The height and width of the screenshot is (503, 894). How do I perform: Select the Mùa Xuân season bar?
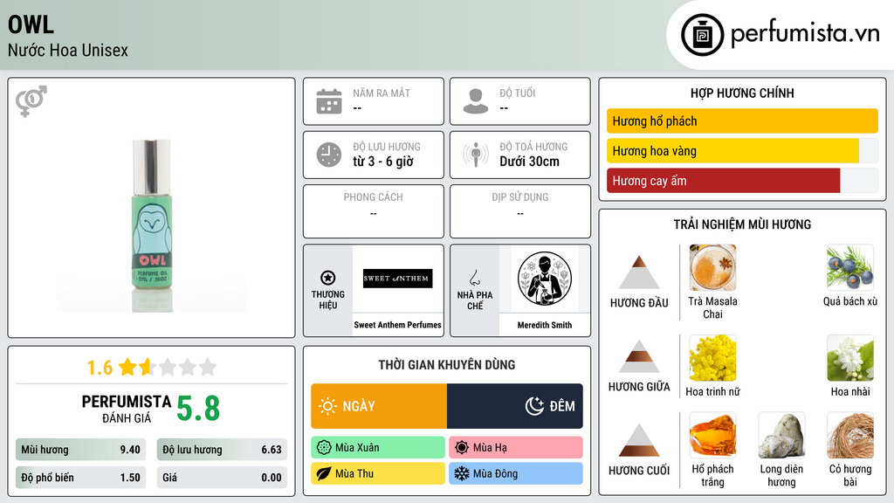(378, 448)
